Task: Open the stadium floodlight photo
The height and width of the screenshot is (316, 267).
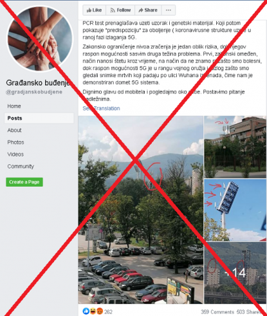Action: pos(235,210)
